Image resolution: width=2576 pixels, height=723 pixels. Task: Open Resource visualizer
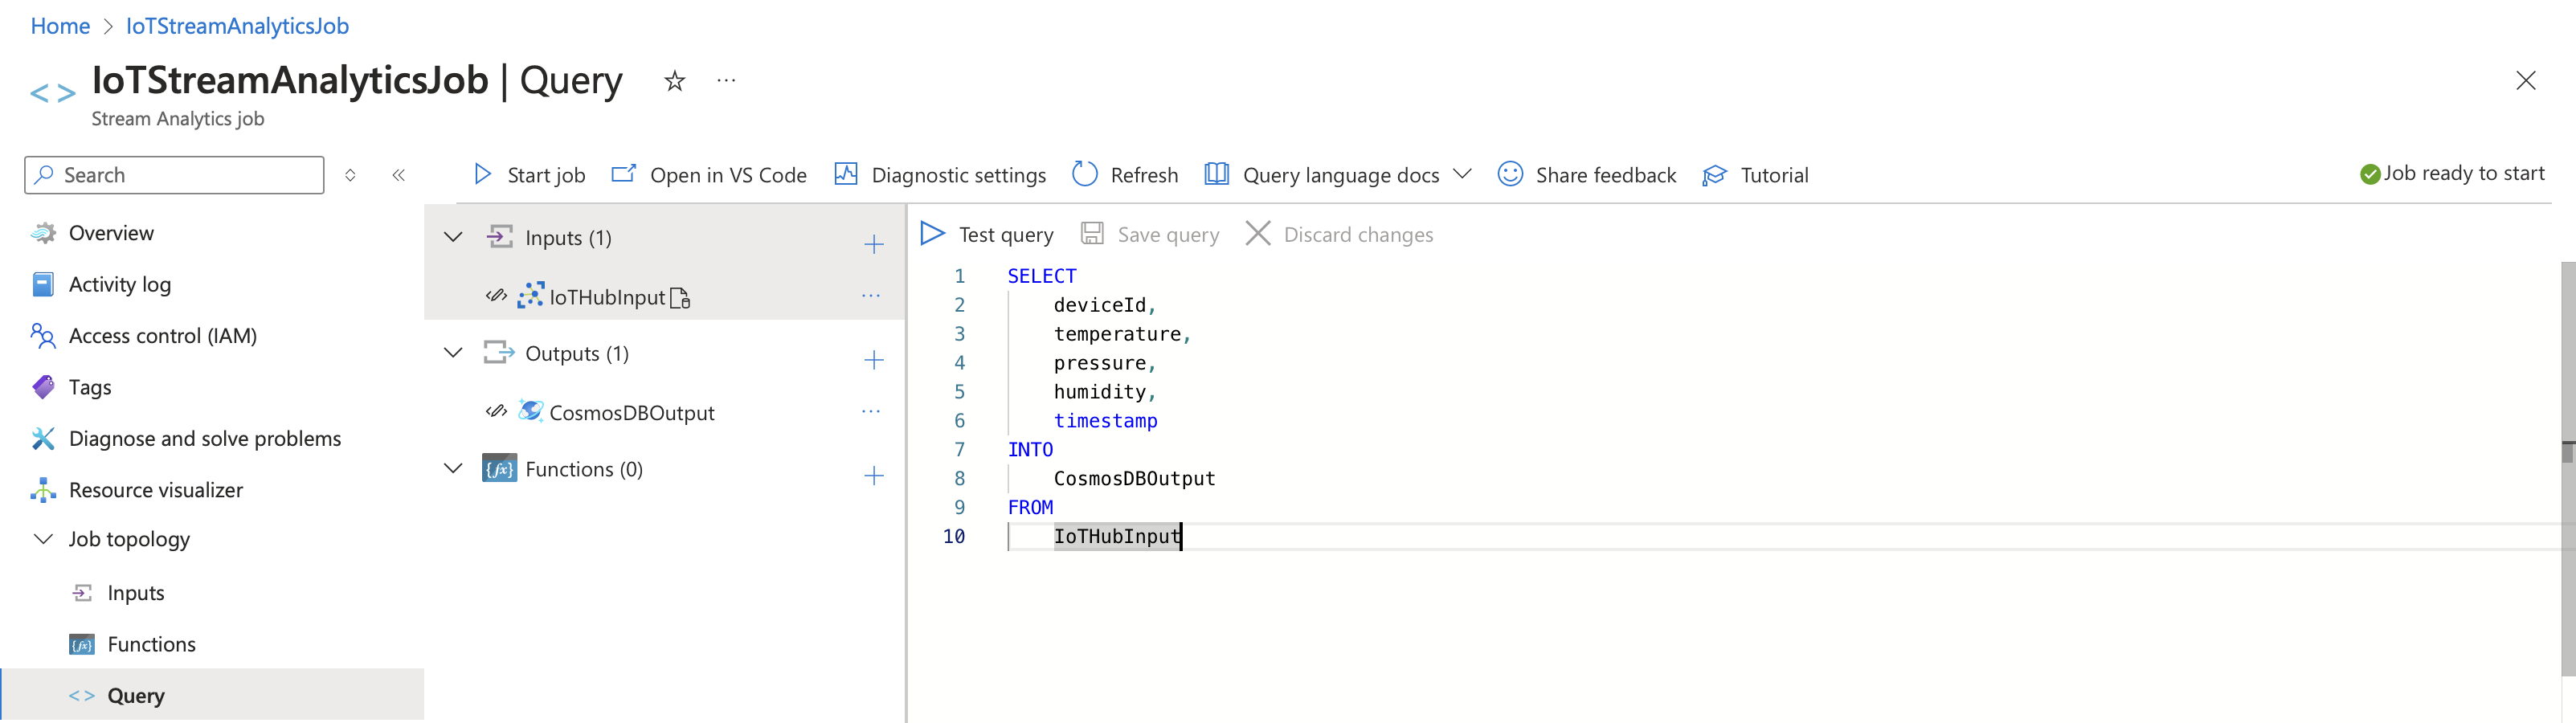(x=156, y=490)
